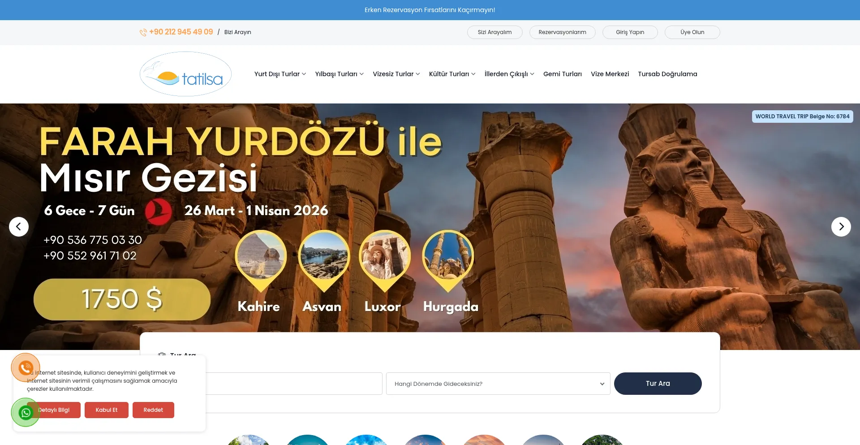Expand the Vizesiz Turlar dropdown
This screenshot has width=860, height=445.
pyautogui.click(x=396, y=74)
